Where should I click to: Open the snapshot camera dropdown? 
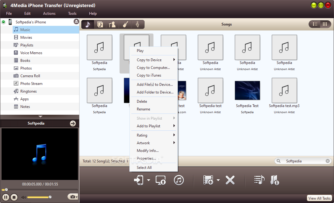73,197
